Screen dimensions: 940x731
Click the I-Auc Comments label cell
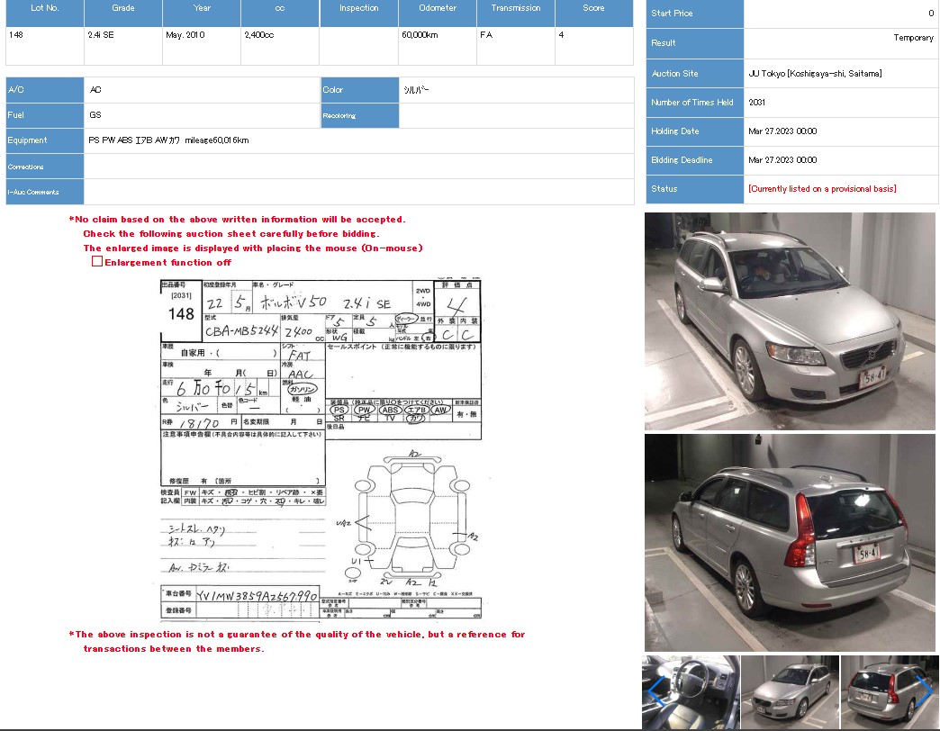point(45,192)
